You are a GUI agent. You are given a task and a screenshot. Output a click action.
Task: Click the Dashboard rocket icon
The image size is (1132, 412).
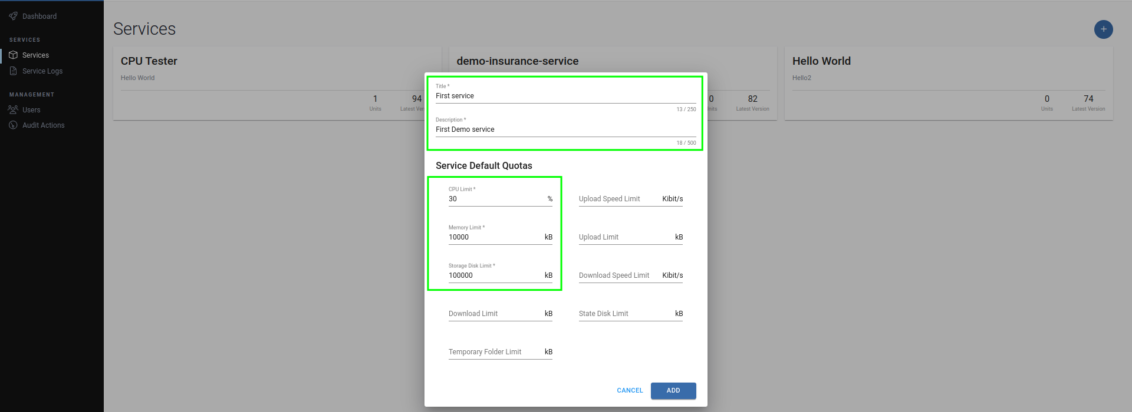pyautogui.click(x=13, y=16)
